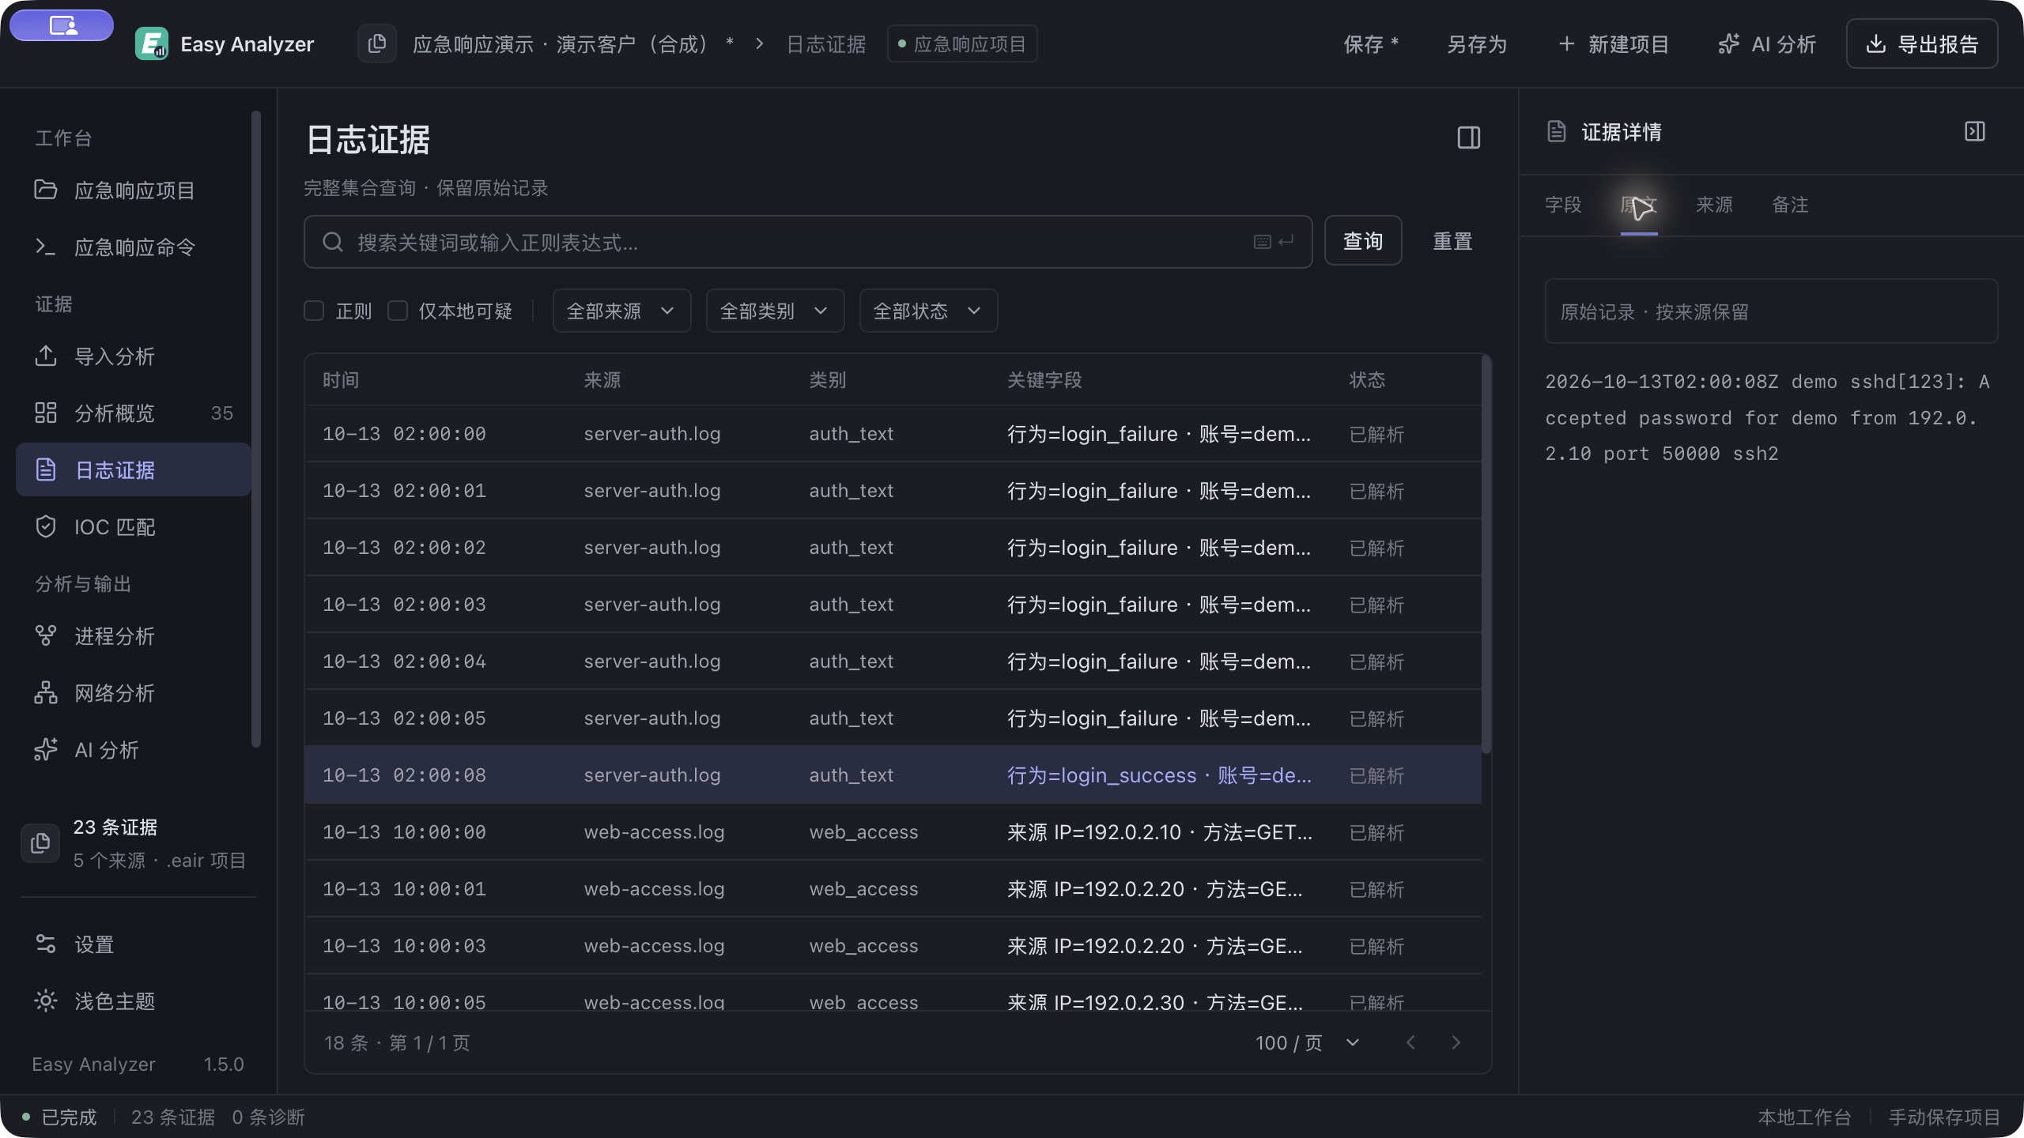
Task: Open 分析概览 in the sidebar
Action: coord(133,413)
